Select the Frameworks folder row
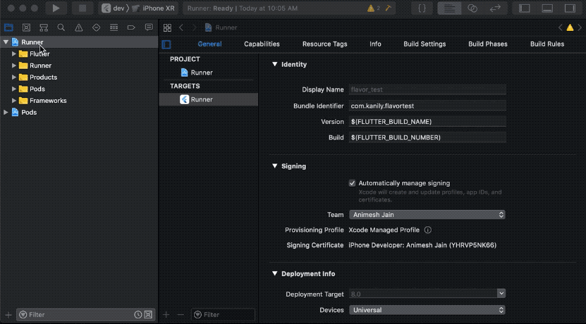 click(79, 101)
